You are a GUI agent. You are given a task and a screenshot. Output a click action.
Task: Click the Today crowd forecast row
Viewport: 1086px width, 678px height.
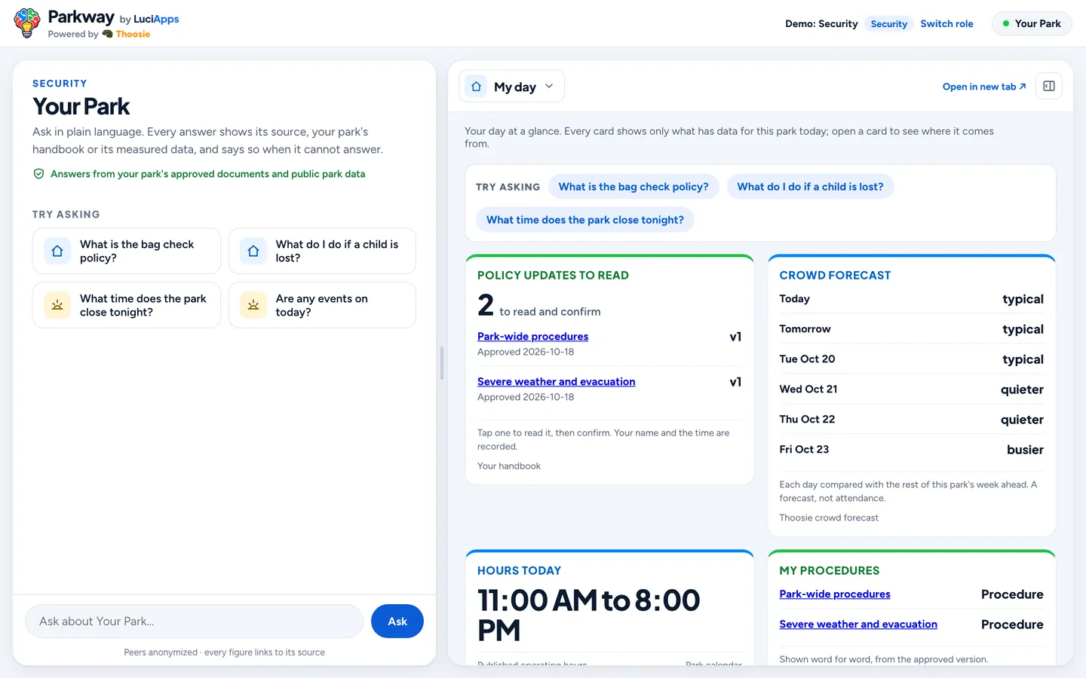click(x=911, y=299)
